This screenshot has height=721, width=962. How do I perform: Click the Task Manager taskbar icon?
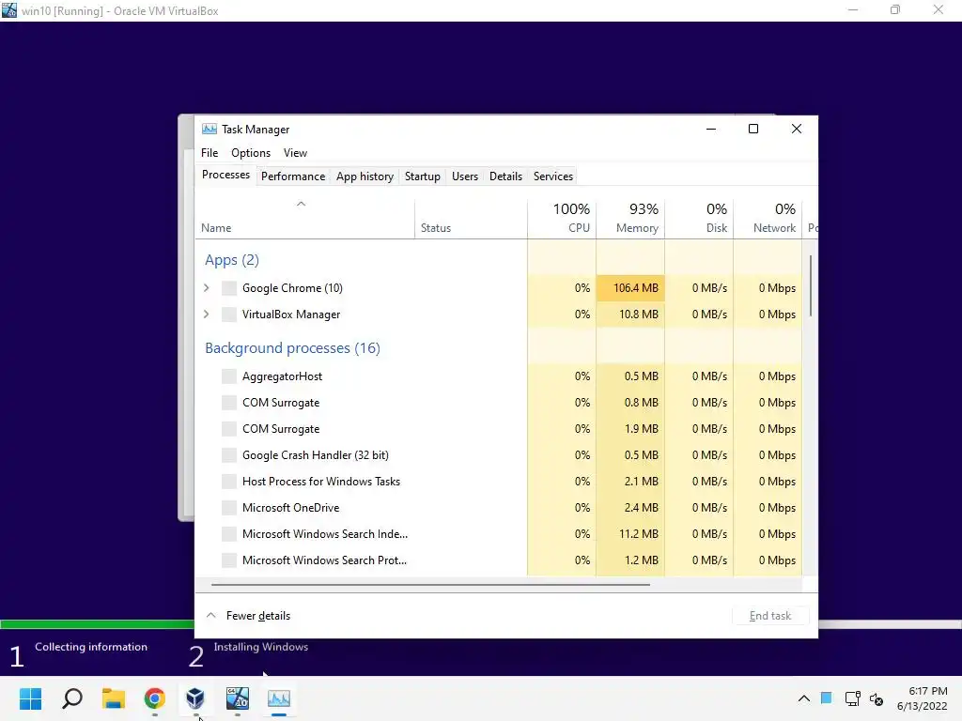click(278, 698)
